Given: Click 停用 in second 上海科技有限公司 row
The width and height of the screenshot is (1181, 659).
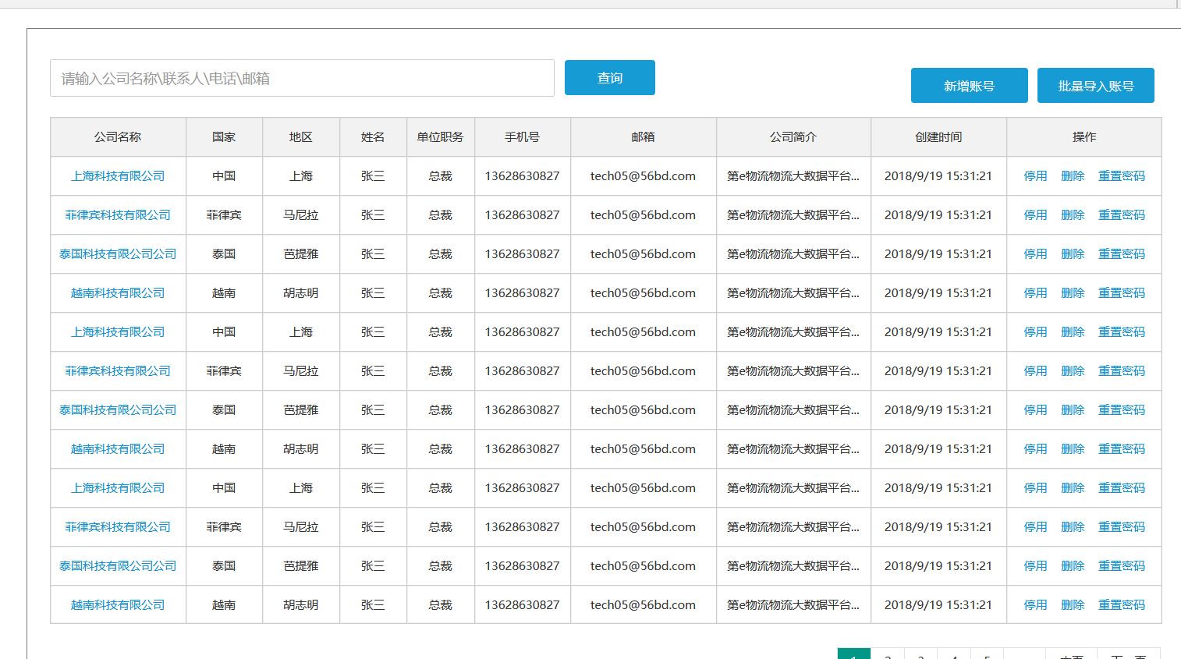Looking at the screenshot, I should coord(1035,332).
